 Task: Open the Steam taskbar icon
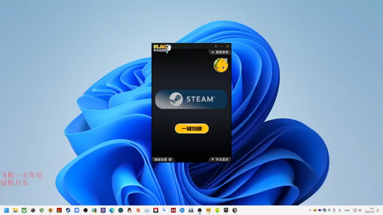point(68,210)
